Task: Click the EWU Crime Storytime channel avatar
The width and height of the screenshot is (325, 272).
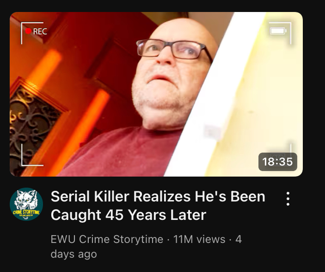Action: click(26, 204)
